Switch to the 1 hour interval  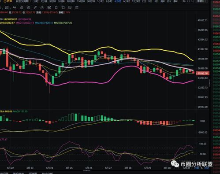[101, 1]
